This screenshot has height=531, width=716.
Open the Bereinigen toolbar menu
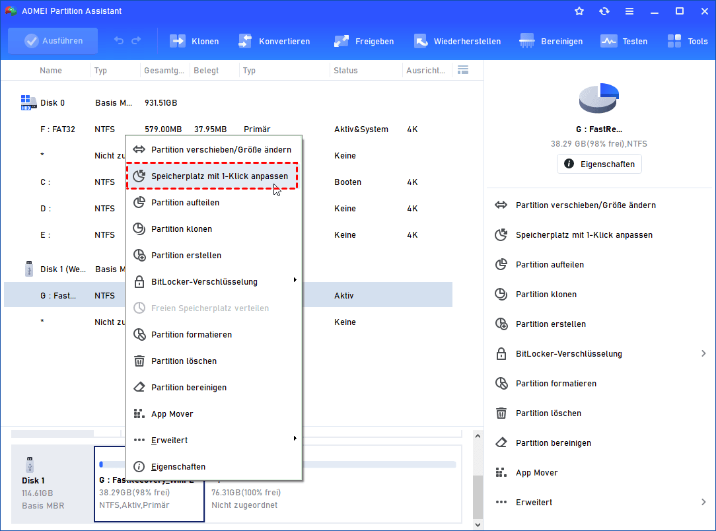(x=551, y=41)
